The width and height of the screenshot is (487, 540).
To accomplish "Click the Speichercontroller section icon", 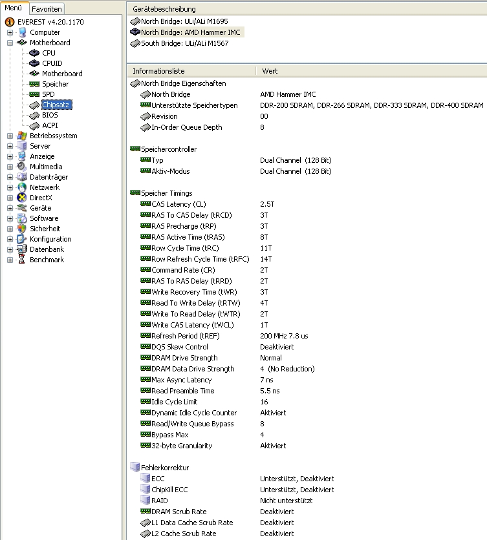I will coord(135,149).
